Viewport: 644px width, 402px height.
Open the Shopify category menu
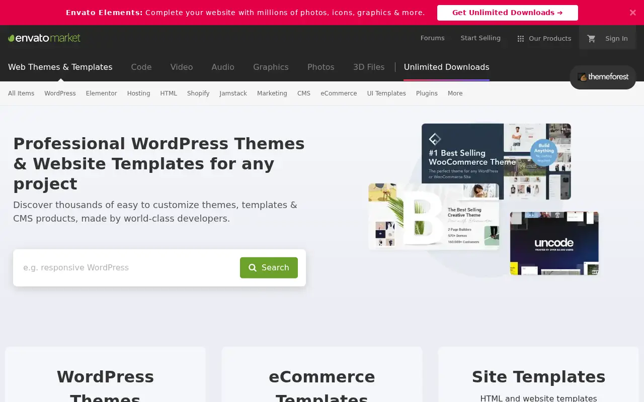pos(198,93)
